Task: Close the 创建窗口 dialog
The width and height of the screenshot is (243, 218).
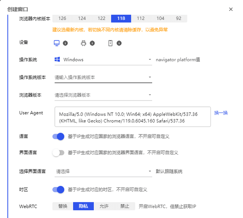Action: [231, 9]
